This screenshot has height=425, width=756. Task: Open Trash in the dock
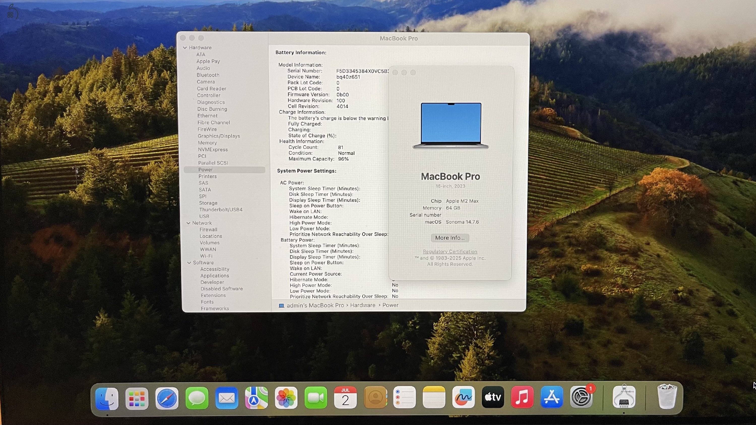click(667, 397)
